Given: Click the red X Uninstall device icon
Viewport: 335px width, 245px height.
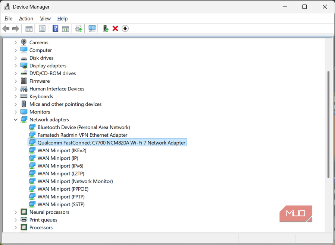Looking at the screenshot, I should coord(115,28).
